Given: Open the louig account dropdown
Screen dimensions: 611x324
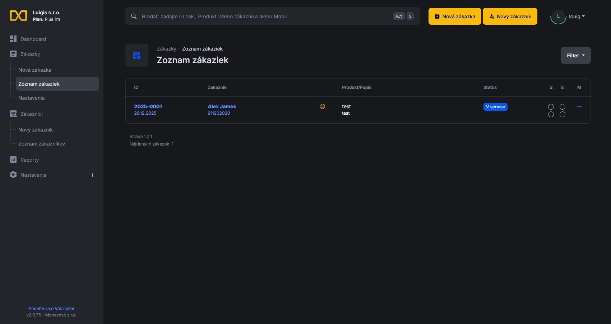Looking at the screenshot, I should click(577, 16).
